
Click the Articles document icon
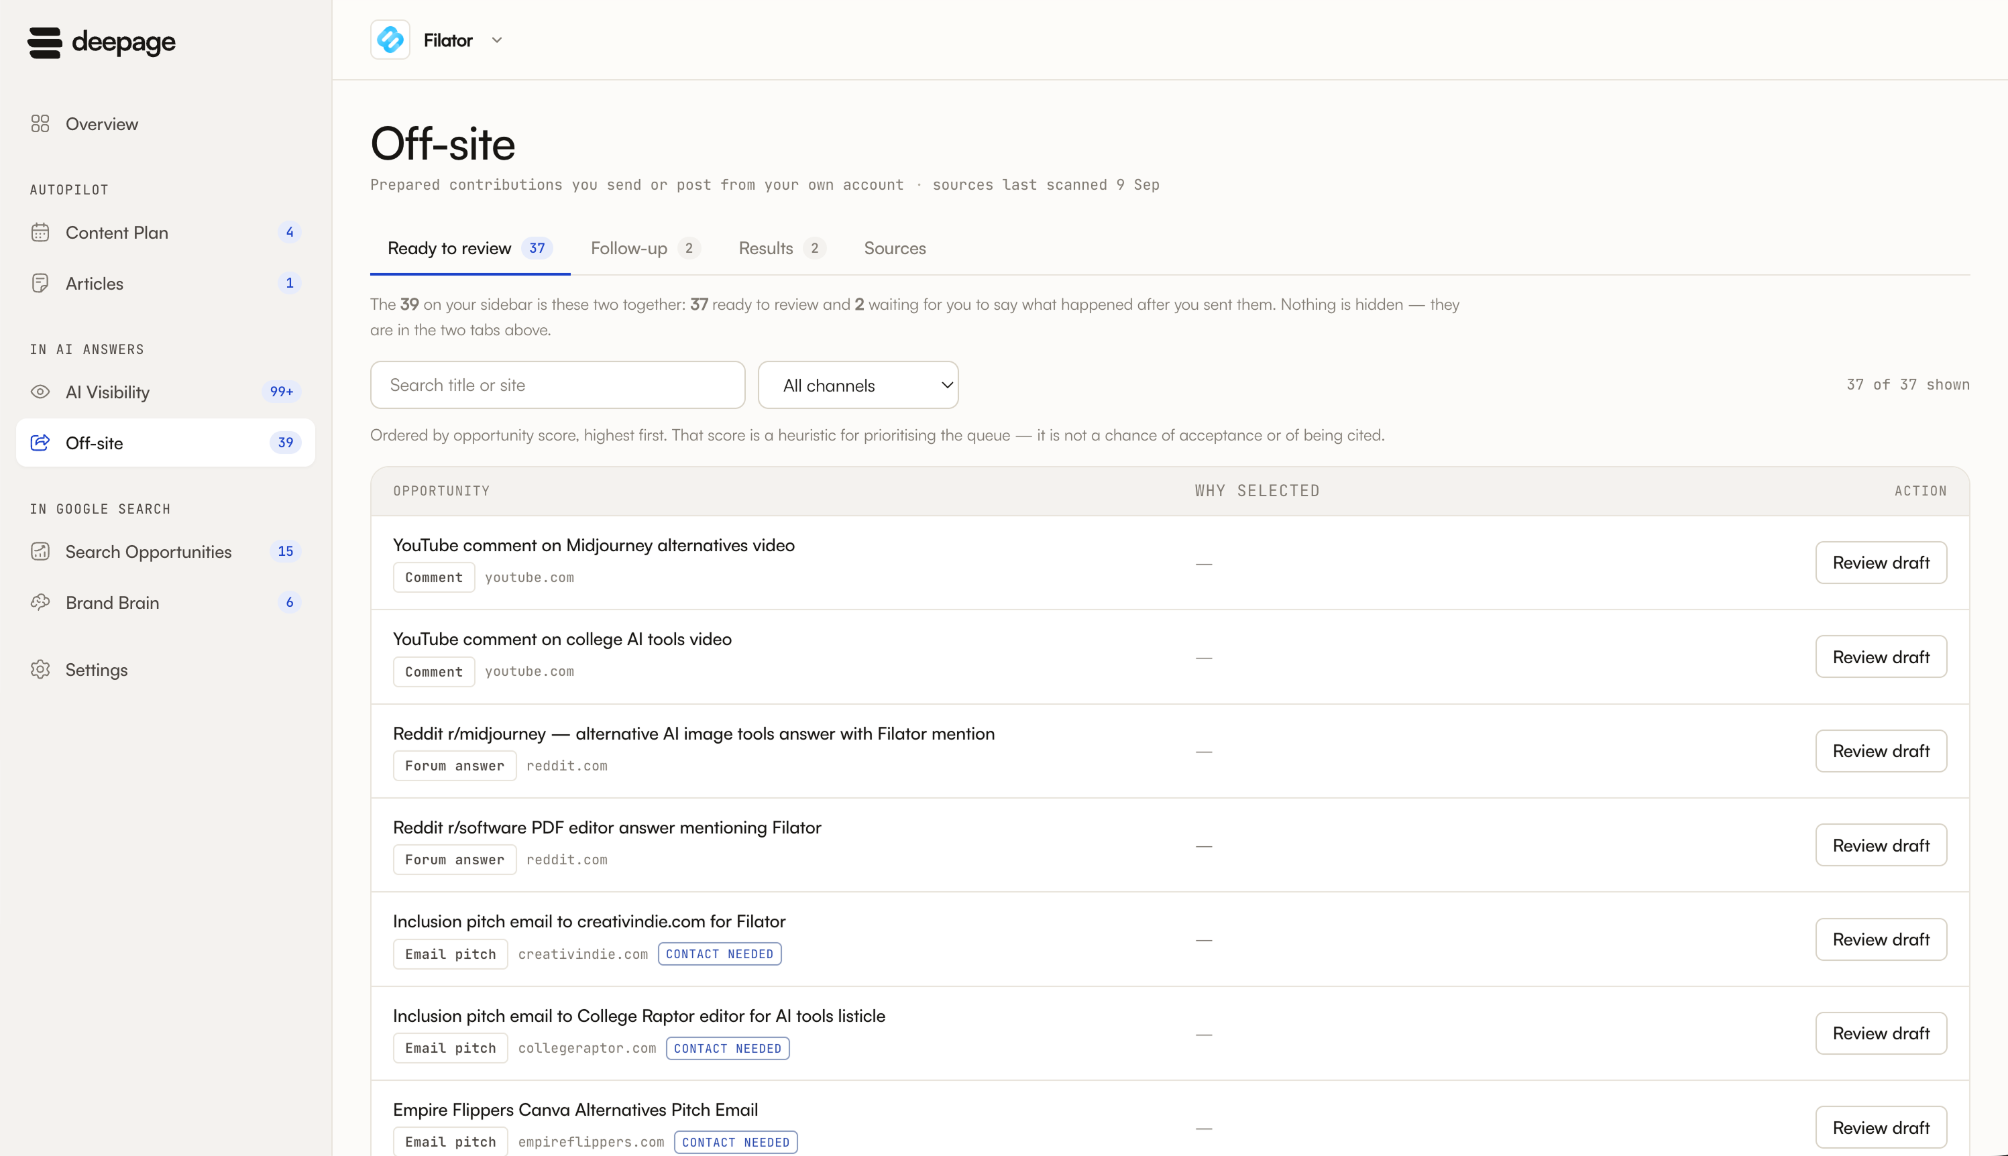pos(40,284)
